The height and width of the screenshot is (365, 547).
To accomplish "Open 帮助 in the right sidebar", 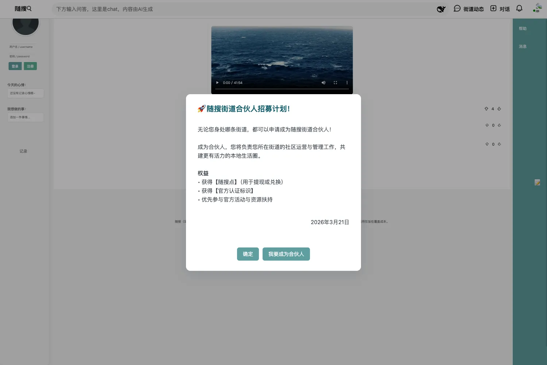I will pyautogui.click(x=523, y=28).
